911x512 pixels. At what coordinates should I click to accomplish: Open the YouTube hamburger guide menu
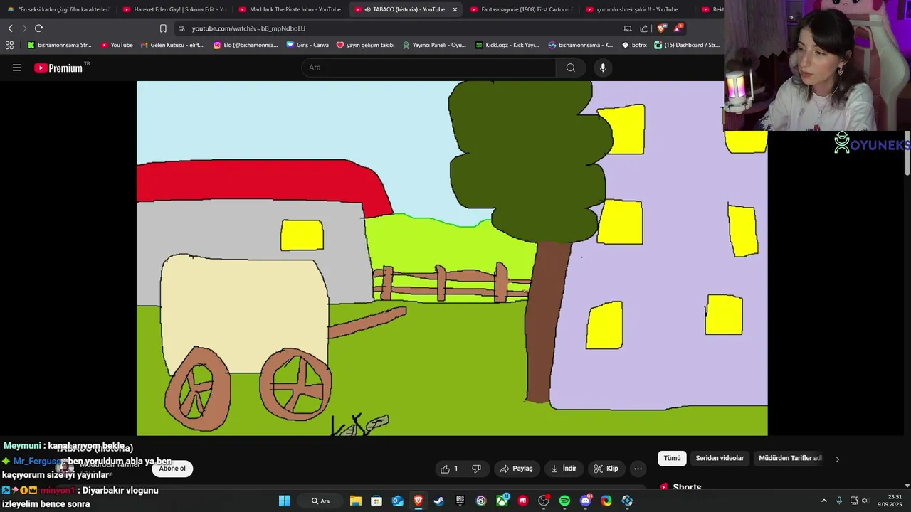[x=17, y=68]
